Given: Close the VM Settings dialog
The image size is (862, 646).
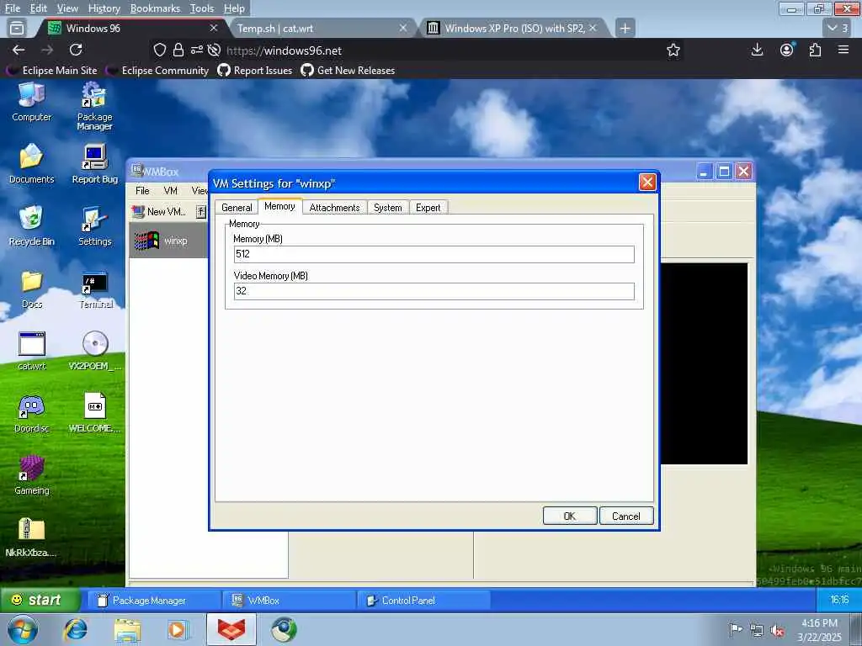Looking at the screenshot, I should 647,182.
